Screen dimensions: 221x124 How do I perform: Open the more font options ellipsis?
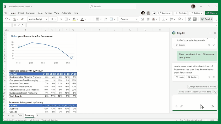[x=90, y=19]
